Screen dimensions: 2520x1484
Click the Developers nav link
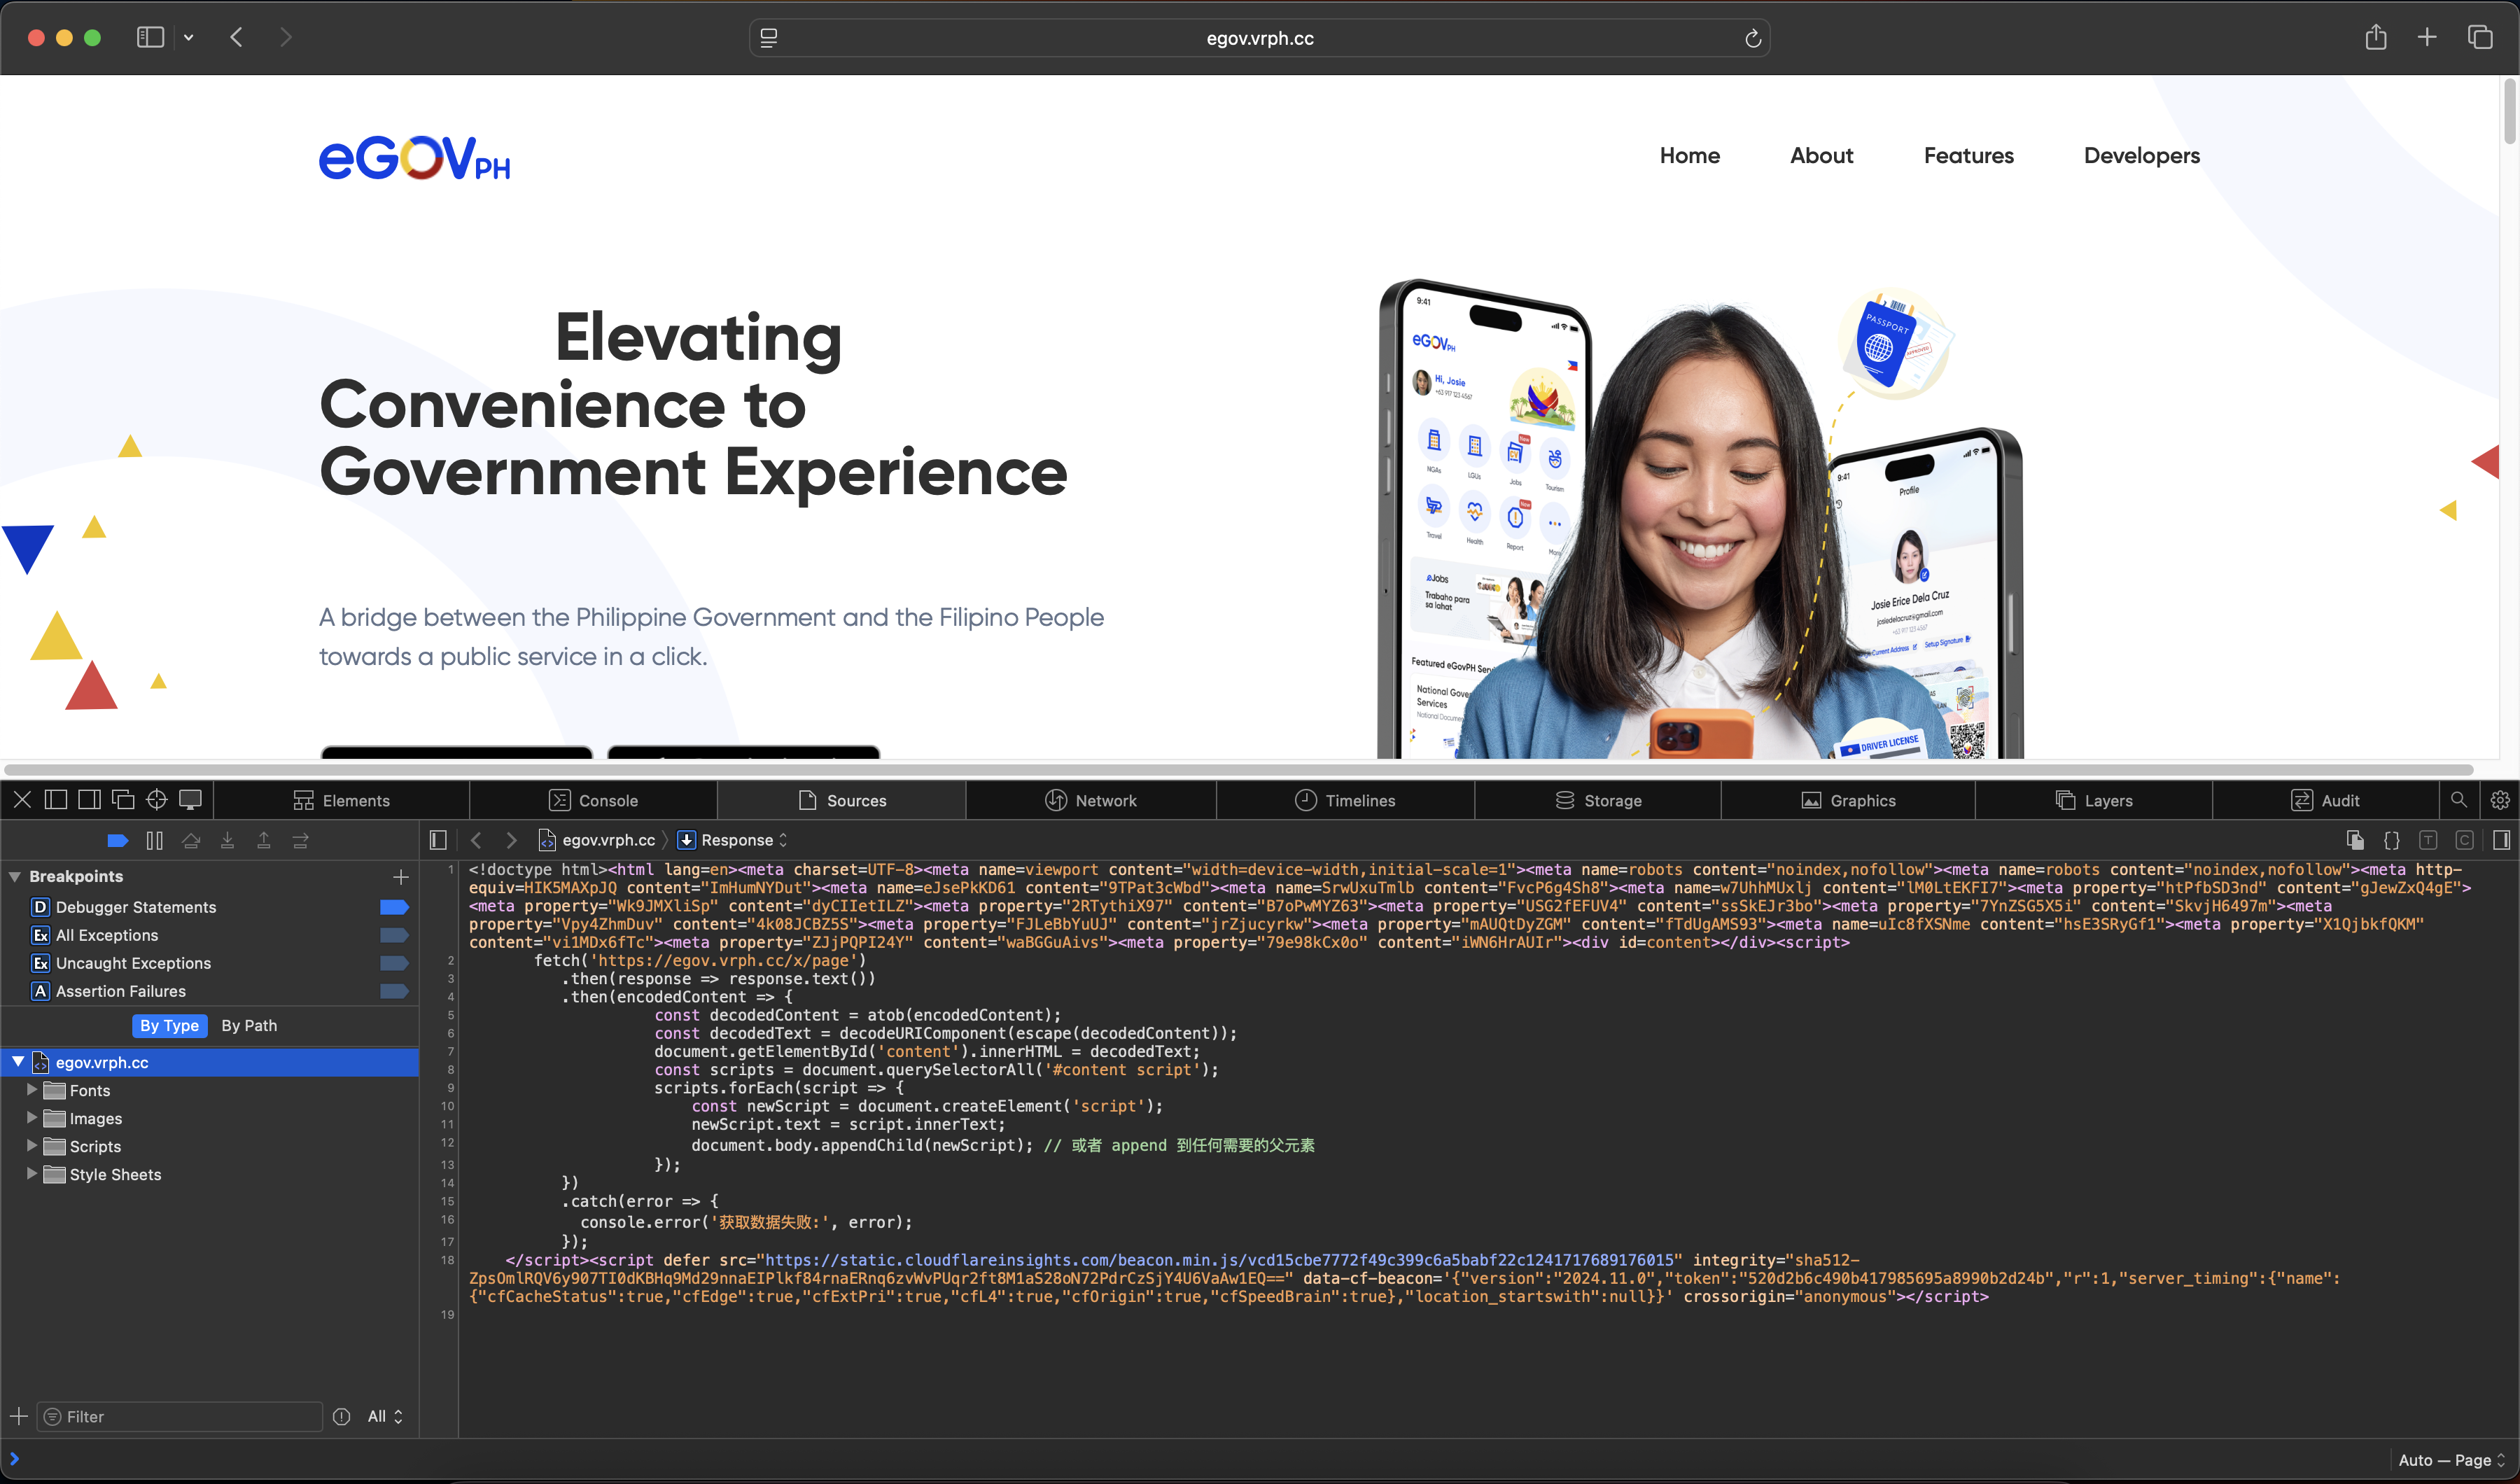click(x=2141, y=156)
